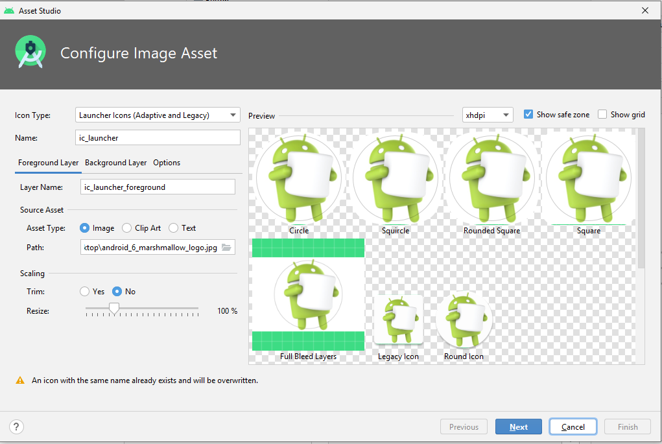The height and width of the screenshot is (444, 662).
Task: Click the Full Bleed Layers preview
Action: [308, 294]
